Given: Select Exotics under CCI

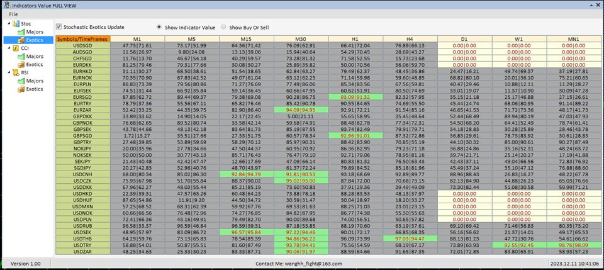Looking at the screenshot, I should pos(34,65).
